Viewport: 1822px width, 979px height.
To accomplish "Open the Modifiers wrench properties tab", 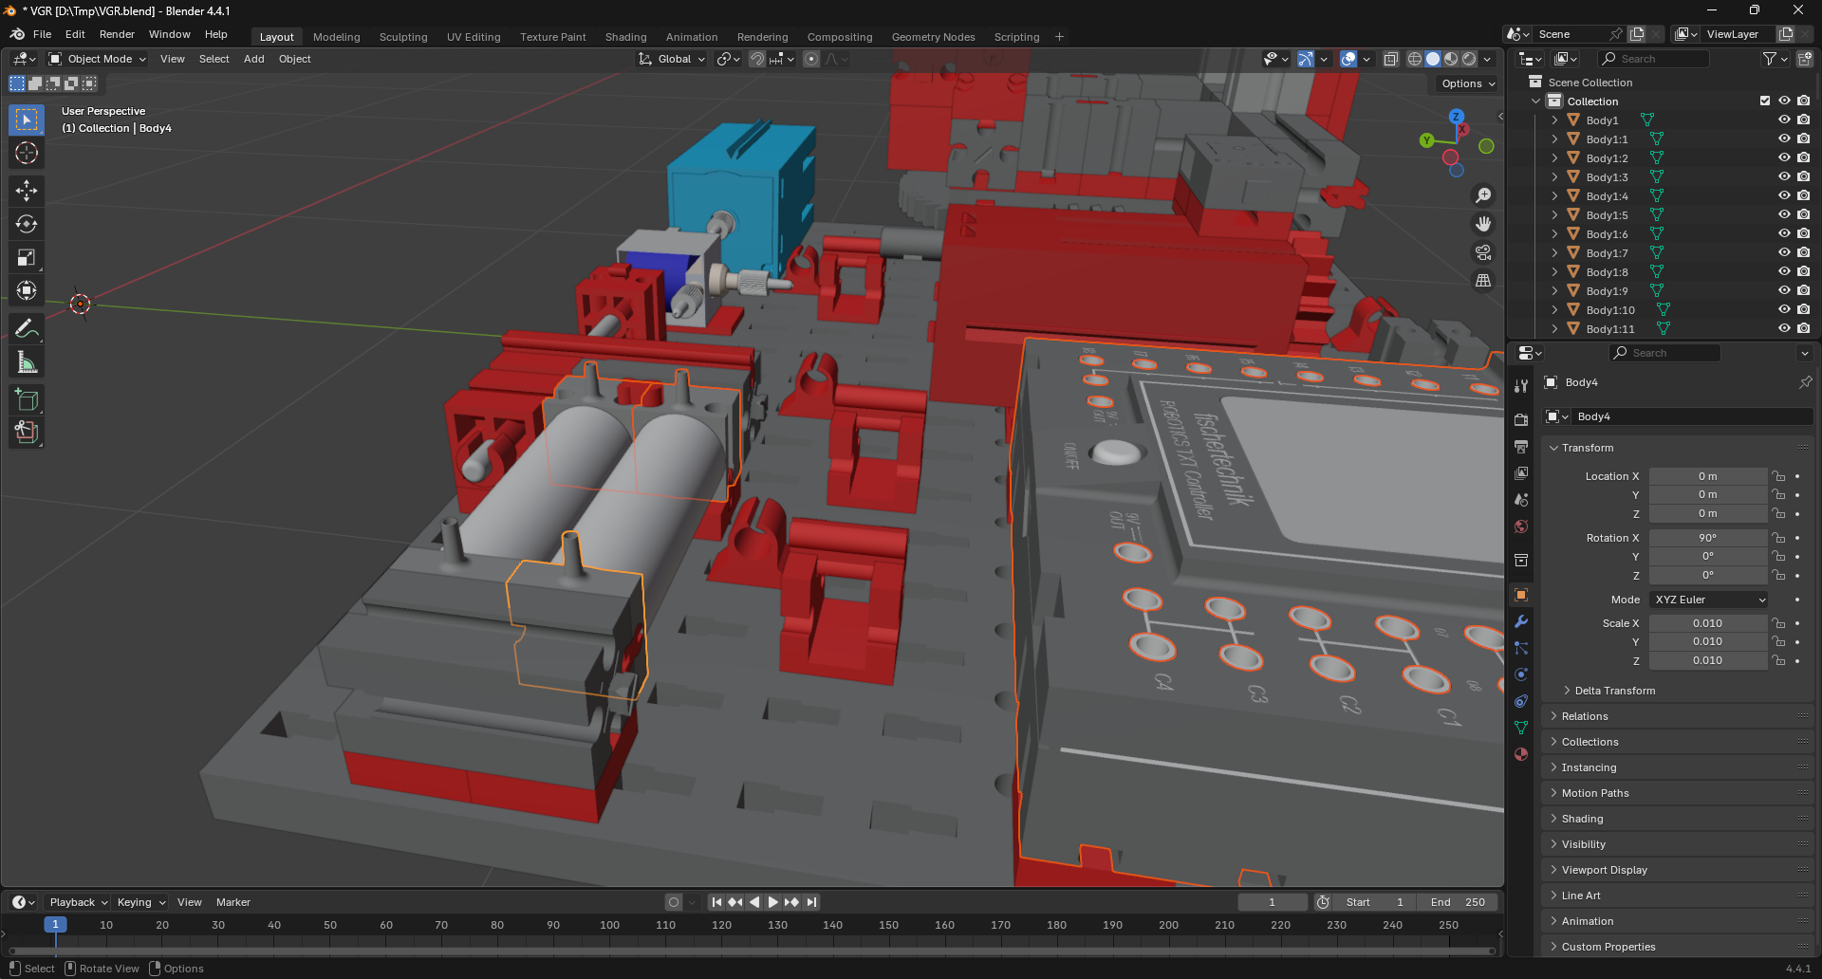I will point(1521,622).
